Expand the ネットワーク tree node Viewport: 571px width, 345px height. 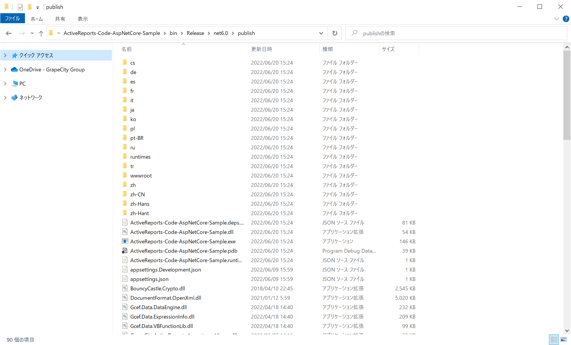pyautogui.click(x=5, y=98)
